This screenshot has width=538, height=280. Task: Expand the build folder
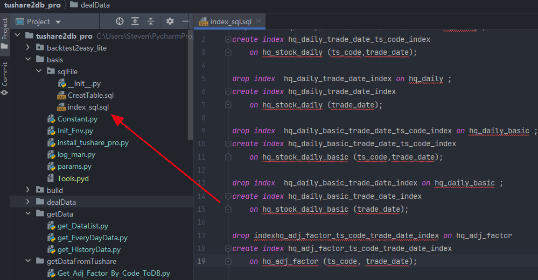28,190
